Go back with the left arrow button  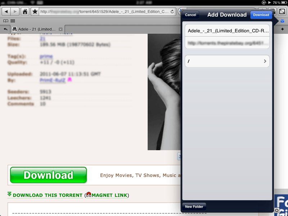(6, 12)
